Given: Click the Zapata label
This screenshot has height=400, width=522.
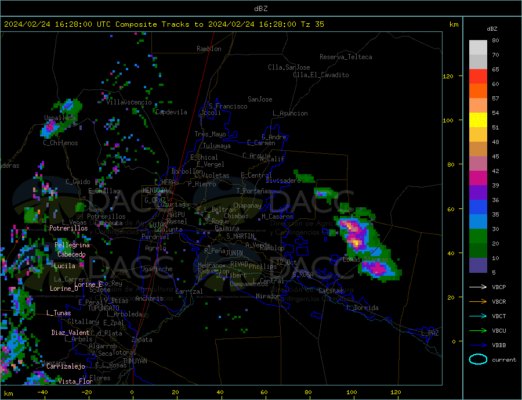Looking at the screenshot, I should (142, 340).
